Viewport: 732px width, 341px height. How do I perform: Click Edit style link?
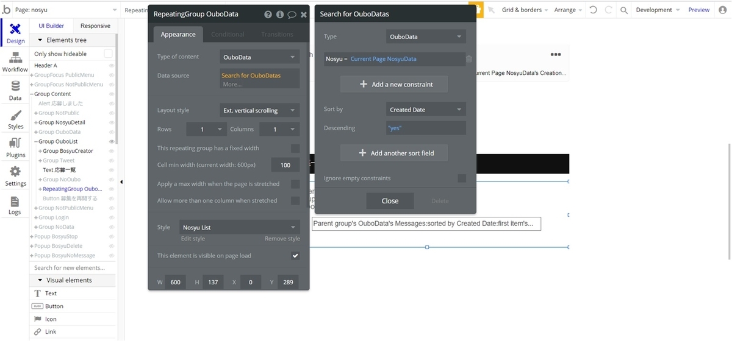[x=193, y=239]
